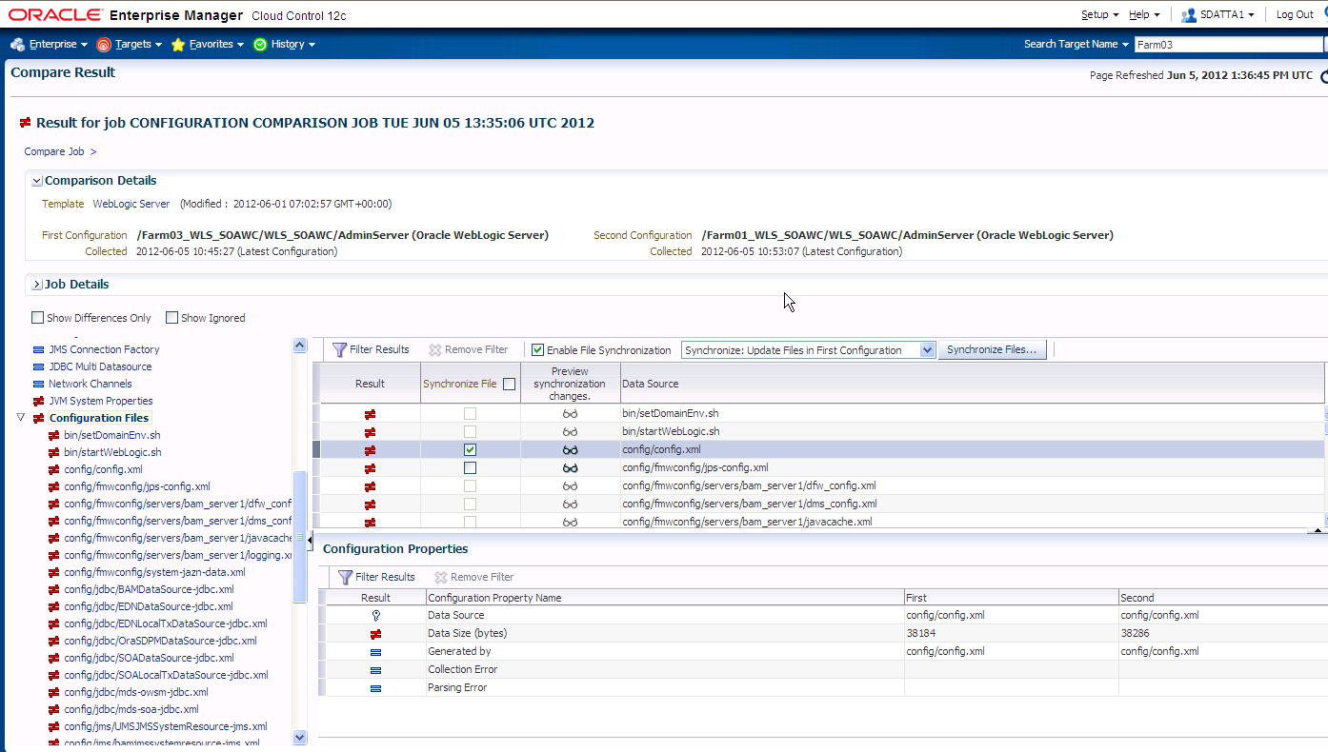Select config/jdbc/BAMDataSource-jdbc.xml tree item

(149, 589)
